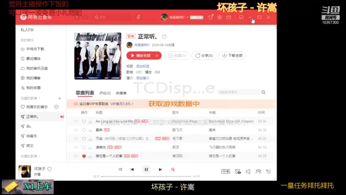Image resolution: width=346 pixels, height=195 pixels.
Task: Select the 正常听。 playlist in sidebar
Action: coord(41,117)
